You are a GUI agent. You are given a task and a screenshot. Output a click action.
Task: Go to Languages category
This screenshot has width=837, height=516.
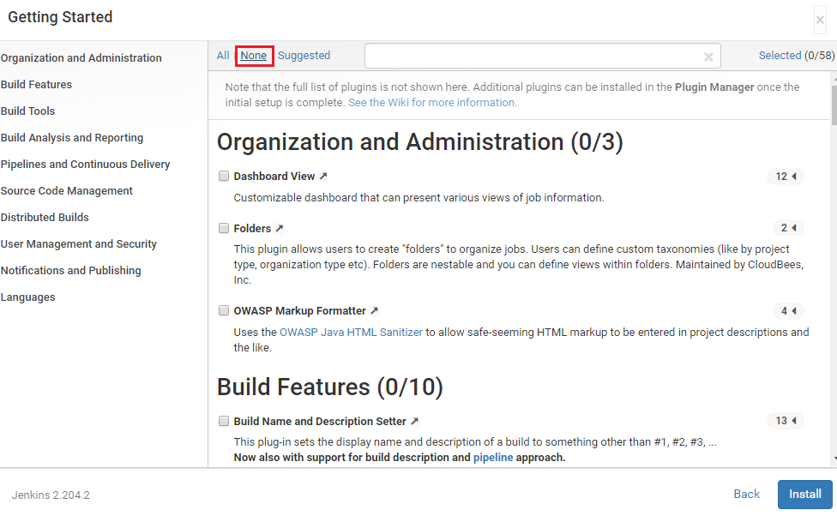[x=27, y=297]
